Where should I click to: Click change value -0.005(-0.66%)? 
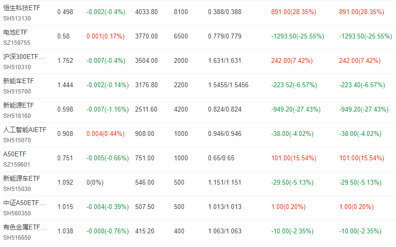coord(108,158)
